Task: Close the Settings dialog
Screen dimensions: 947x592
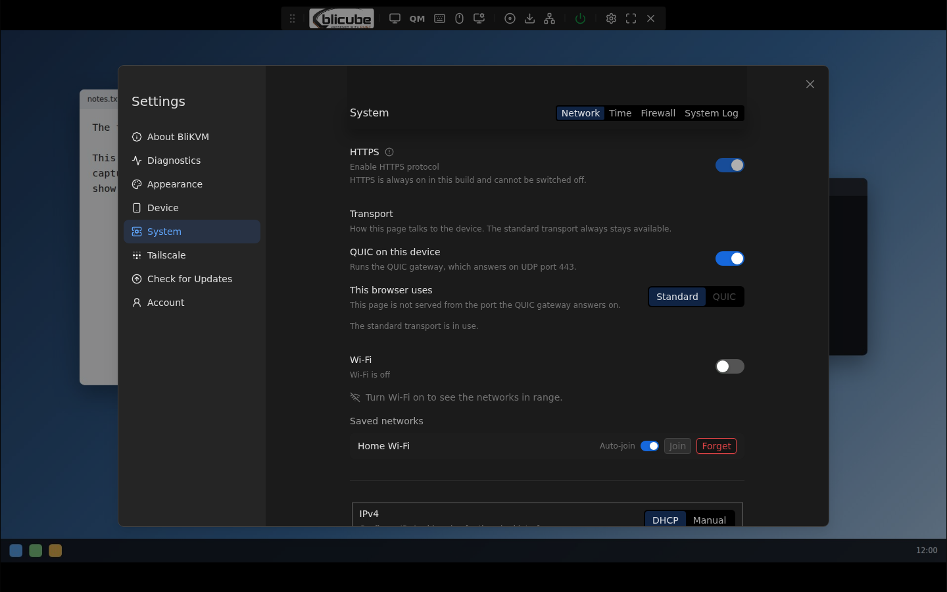Action: pos(810,84)
